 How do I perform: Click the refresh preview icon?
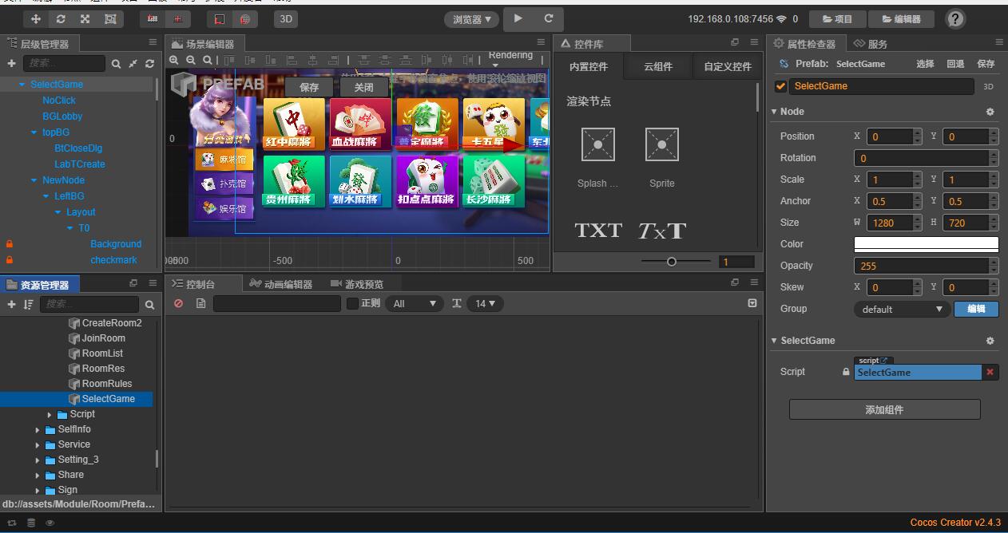[x=549, y=18]
